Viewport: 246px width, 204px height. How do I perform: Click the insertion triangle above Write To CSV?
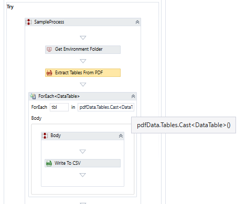click(82, 152)
